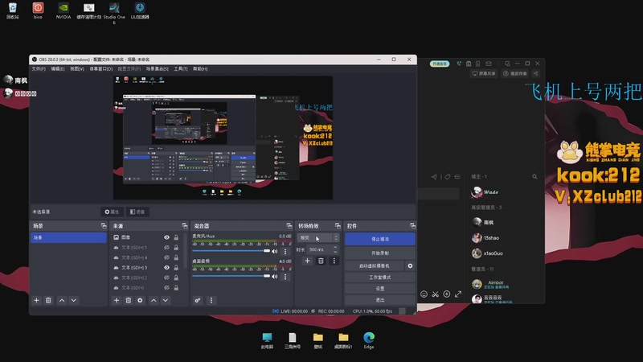Click the 退出 exit button in OBS
Screen dimensions: 643x362
(379, 300)
